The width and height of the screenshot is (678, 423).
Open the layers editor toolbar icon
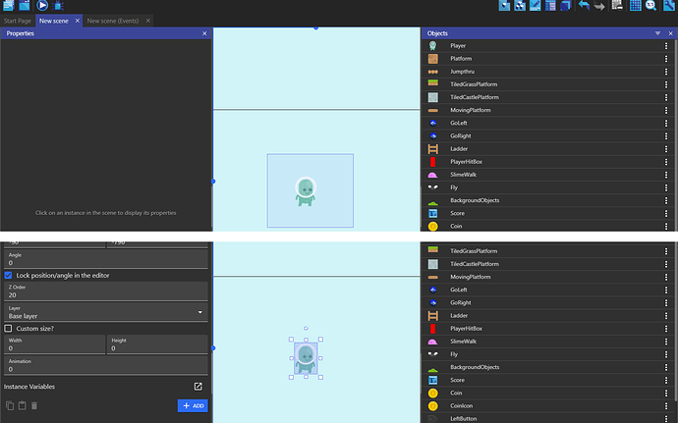click(566, 5)
